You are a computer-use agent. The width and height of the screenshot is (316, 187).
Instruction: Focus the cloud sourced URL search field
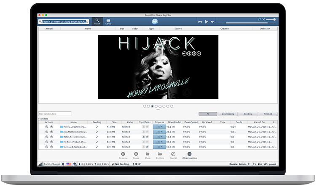coord(64,21)
